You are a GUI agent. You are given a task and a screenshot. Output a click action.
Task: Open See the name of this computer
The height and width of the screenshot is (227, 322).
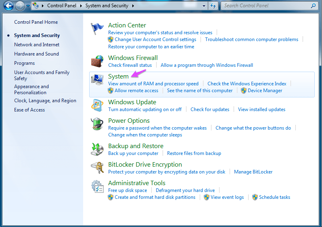pyautogui.click(x=200, y=91)
